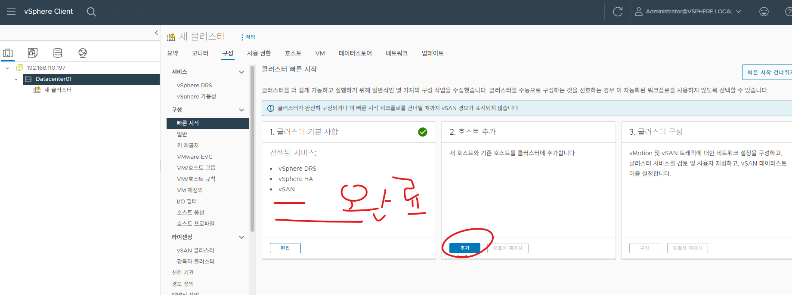Select vSAN 클러스터 under licensing
This screenshot has width=792, height=295.
click(x=195, y=251)
